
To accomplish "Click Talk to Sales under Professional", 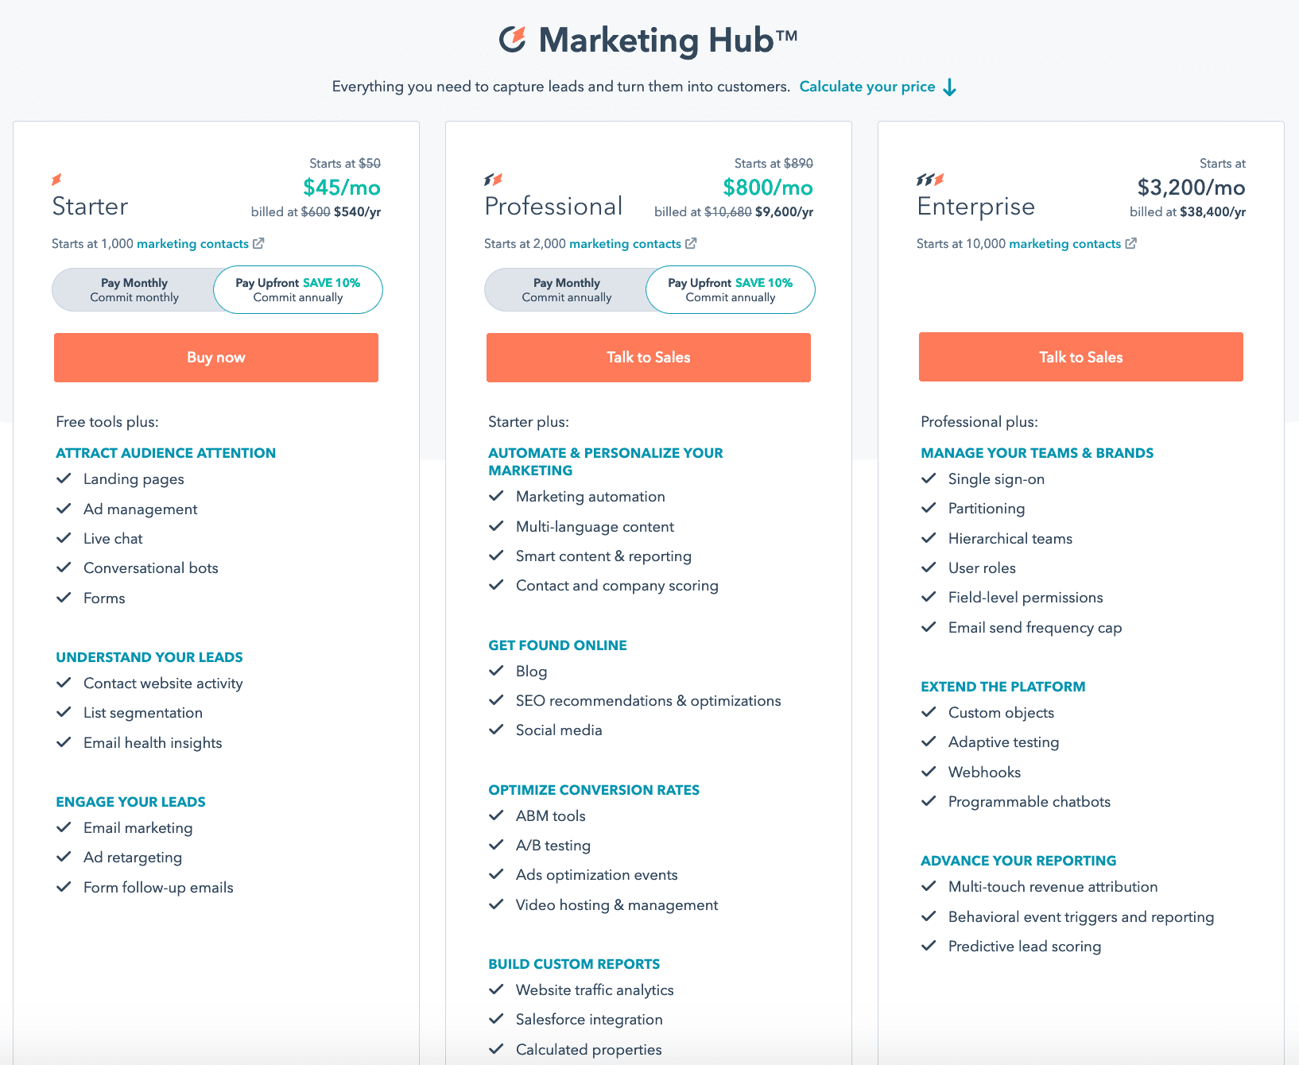I will coord(649,358).
